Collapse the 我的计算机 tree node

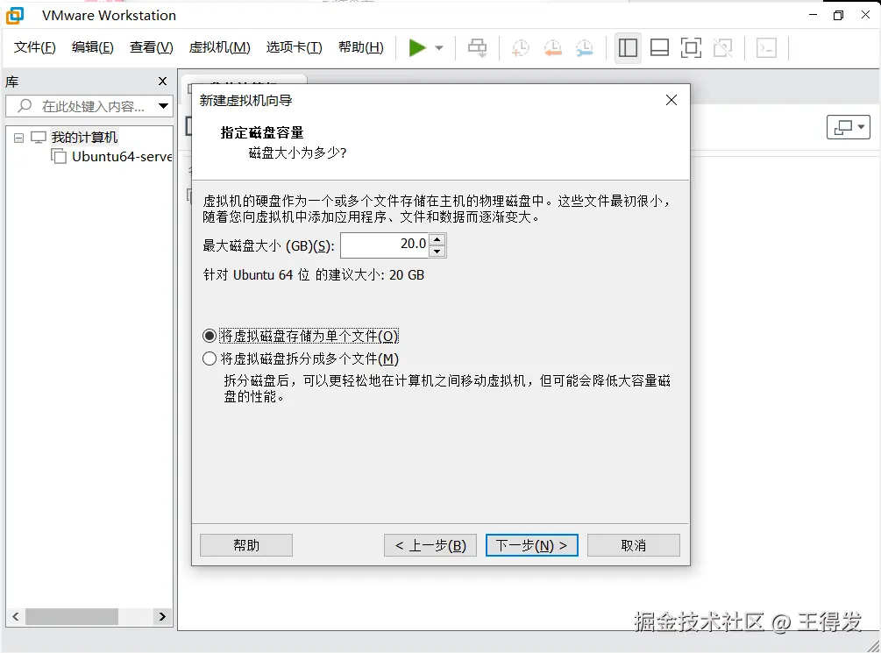click(x=18, y=138)
